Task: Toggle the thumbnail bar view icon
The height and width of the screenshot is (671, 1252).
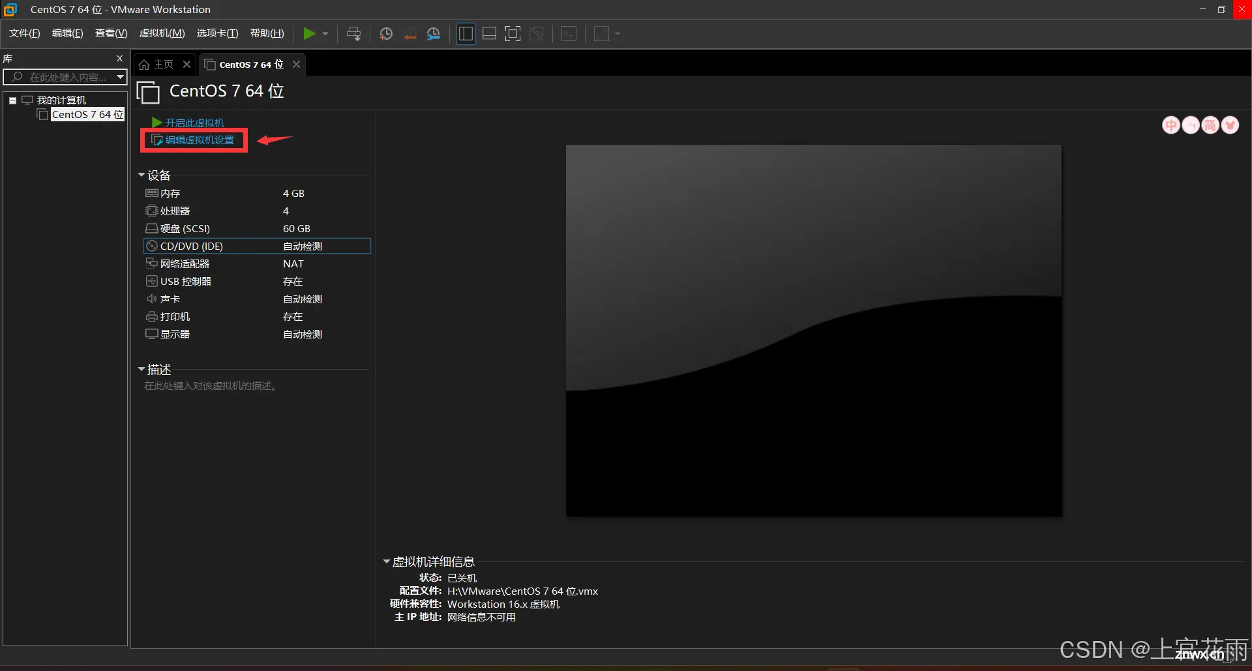Action: (x=489, y=34)
